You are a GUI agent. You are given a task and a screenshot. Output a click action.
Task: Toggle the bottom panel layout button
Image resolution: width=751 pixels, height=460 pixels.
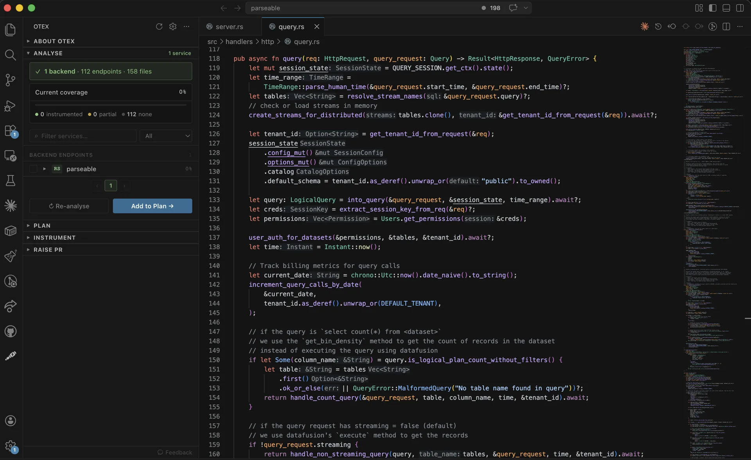coord(726,8)
